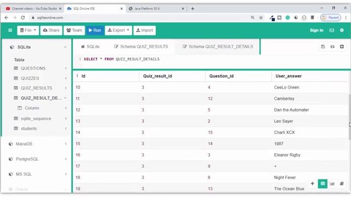Collapse the SQLite database section

pyautogui.click(x=65, y=47)
